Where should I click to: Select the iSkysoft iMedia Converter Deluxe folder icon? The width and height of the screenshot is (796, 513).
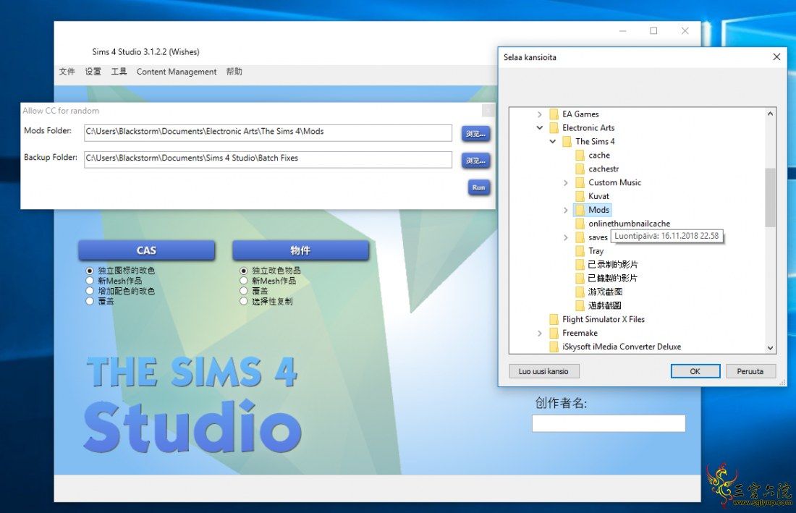click(554, 347)
